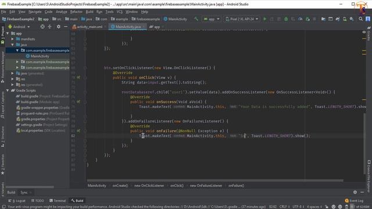This screenshot has height=209, width=372.
Task: Open the Event Log
Action: pos(354,201)
